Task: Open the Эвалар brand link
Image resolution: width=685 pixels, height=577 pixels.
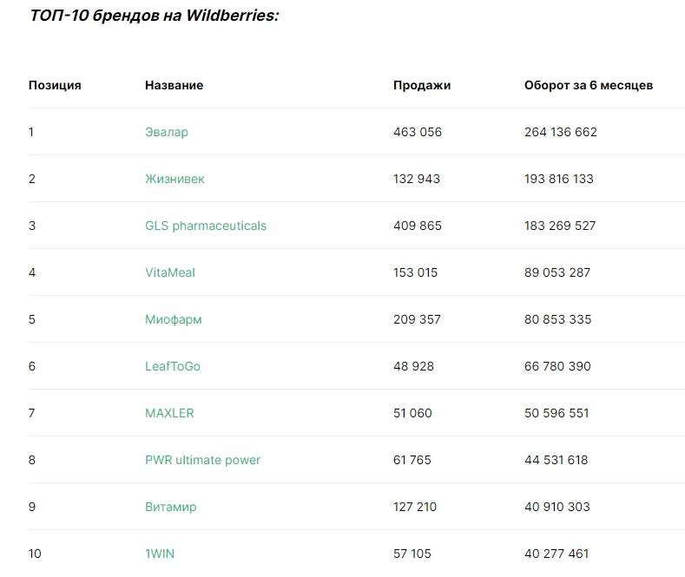Action: pyautogui.click(x=166, y=132)
